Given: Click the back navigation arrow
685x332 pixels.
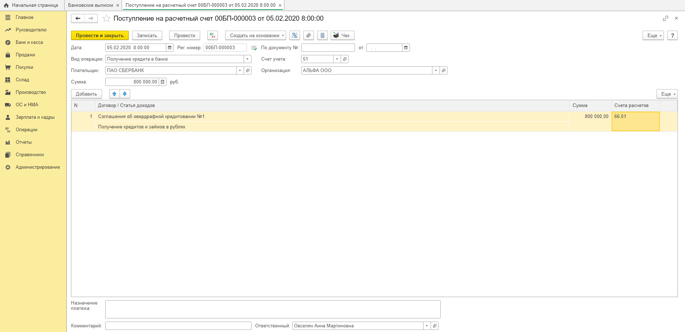Looking at the screenshot, I should point(78,18).
